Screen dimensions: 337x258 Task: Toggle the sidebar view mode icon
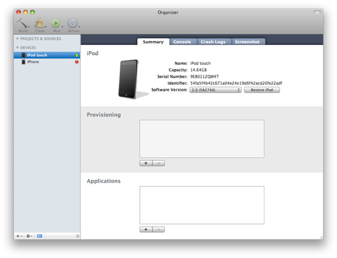pyautogui.click(x=40, y=236)
